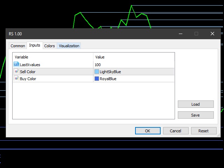Click the RoyalBlue color swatch

[x=97, y=78]
